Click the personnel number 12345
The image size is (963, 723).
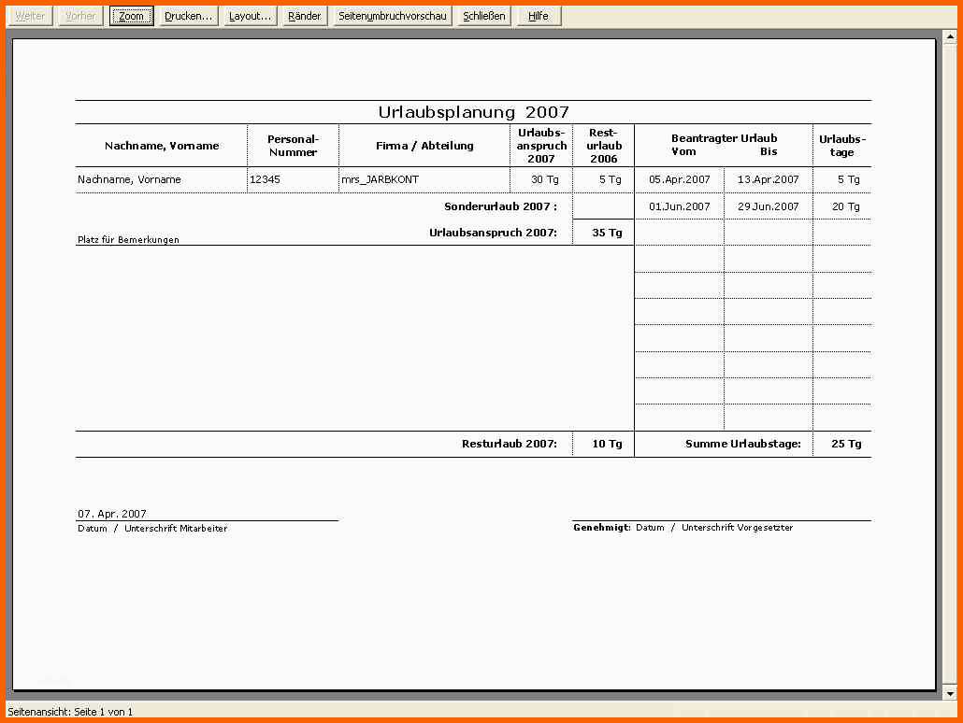265,179
